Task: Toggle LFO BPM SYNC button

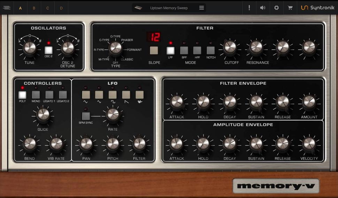Action: [86, 116]
